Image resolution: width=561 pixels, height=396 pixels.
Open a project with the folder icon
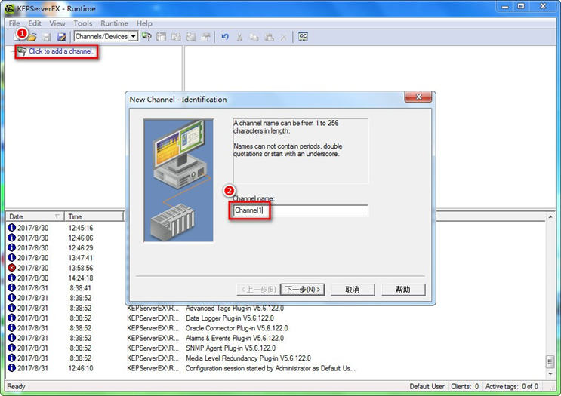pyautogui.click(x=32, y=37)
